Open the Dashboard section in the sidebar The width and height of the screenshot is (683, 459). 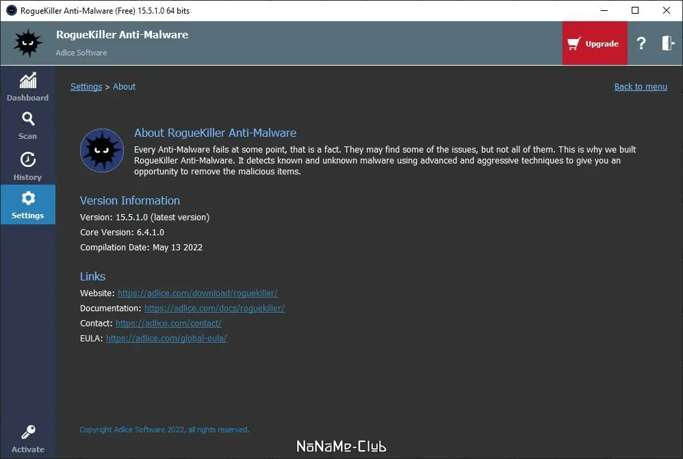pyautogui.click(x=28, y=87)
